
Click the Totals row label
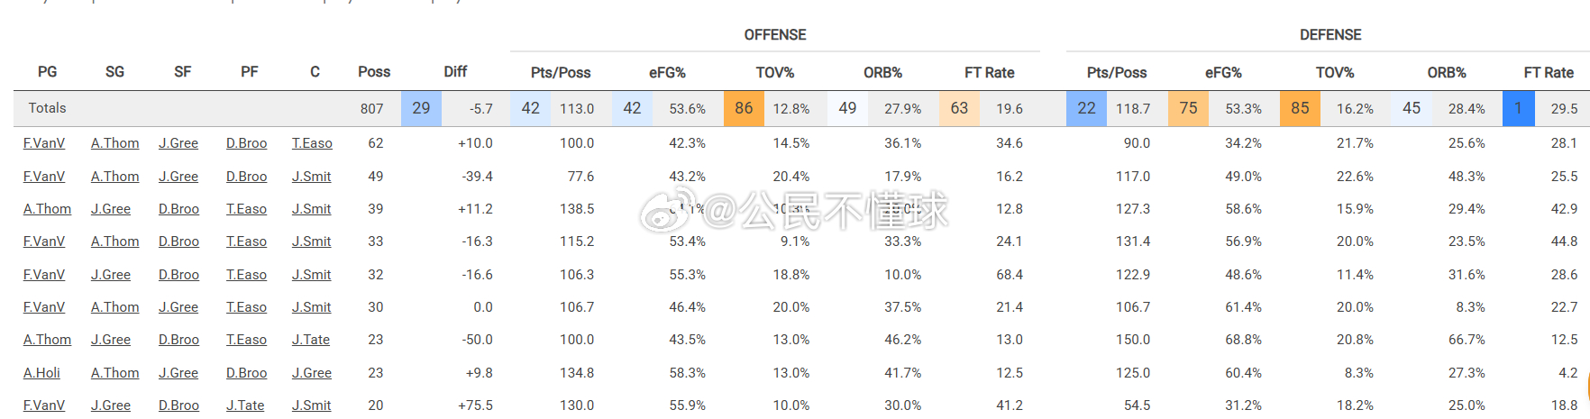pos(47,108)
